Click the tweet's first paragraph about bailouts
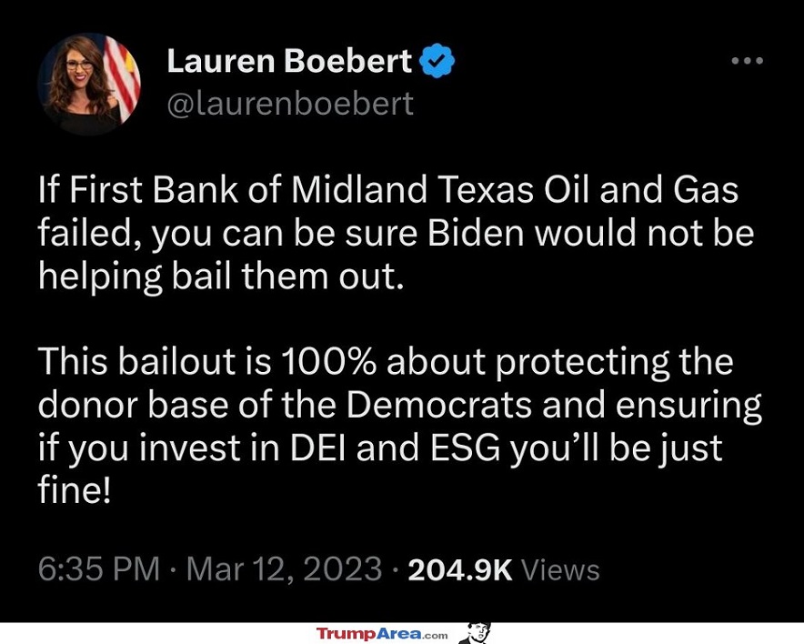The image size is (804, 644). 396,234
